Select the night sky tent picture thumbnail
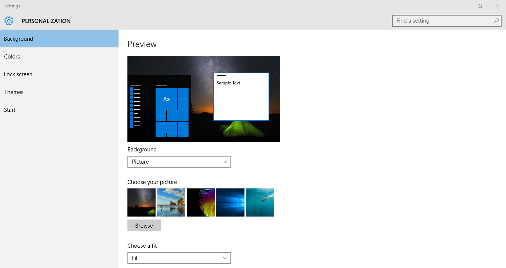This screenshot has width=506, height=268. tap(142, 202)
